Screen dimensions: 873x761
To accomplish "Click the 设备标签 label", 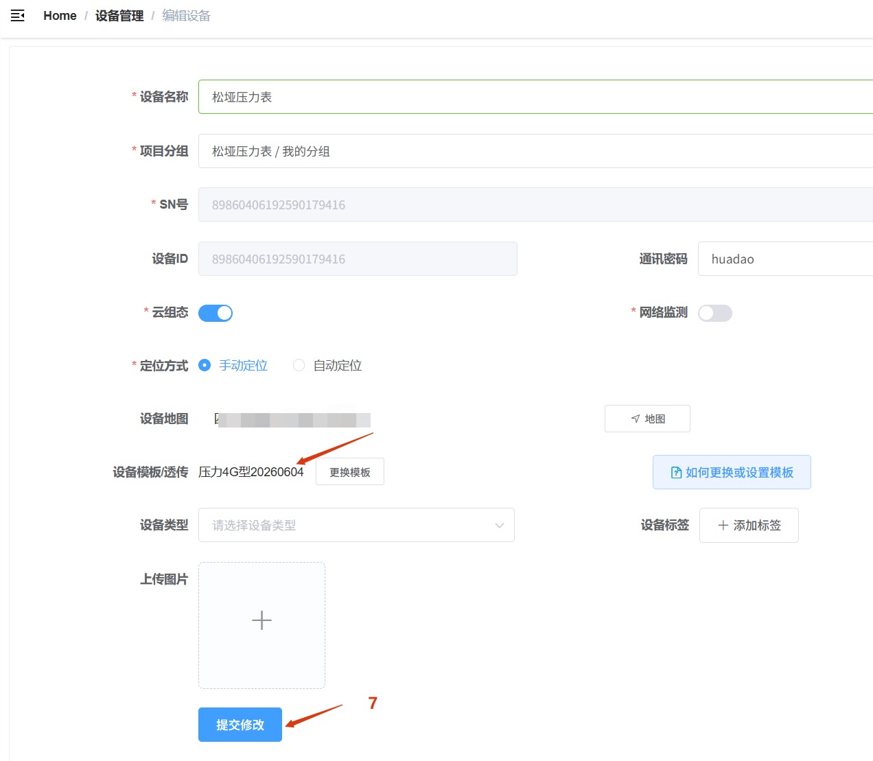I will (665, 525).
